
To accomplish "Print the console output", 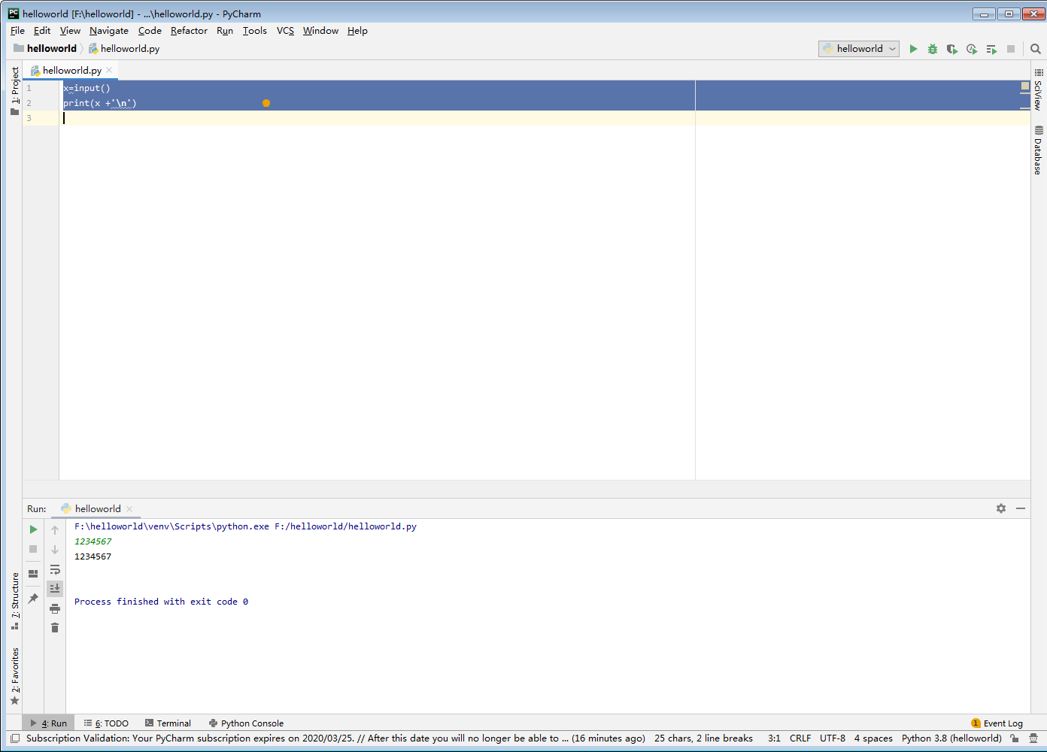I will coord(55,608).
